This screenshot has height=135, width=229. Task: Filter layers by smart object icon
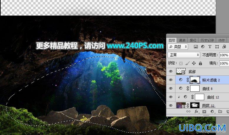(224, 47)
